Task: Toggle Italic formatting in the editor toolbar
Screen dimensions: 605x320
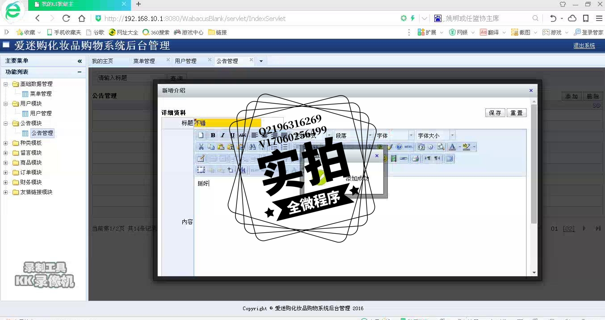Action: [x=223, y=135]
